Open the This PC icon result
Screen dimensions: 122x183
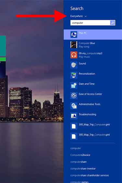[74, 34]
